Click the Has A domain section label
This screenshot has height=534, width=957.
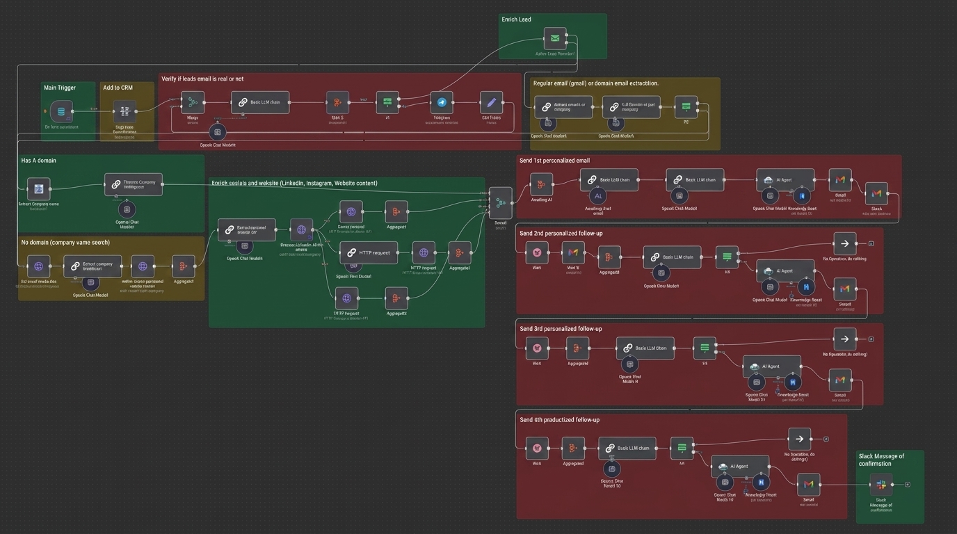(39, 161)
